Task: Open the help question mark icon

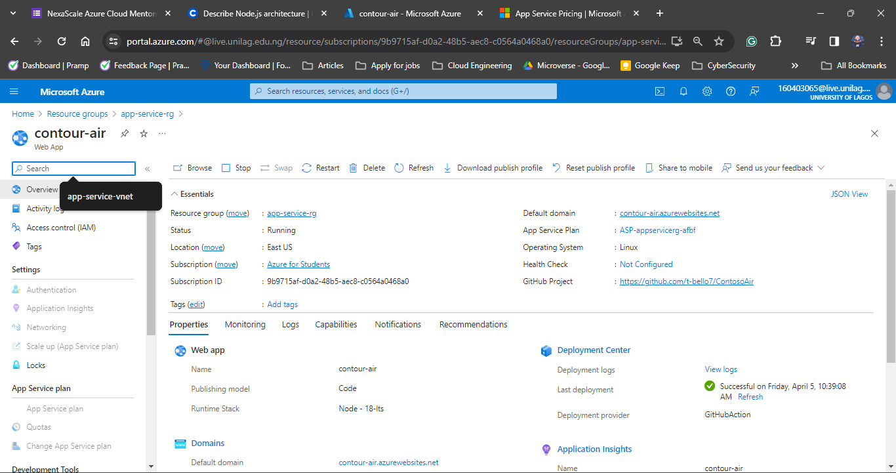Action: 731,92
